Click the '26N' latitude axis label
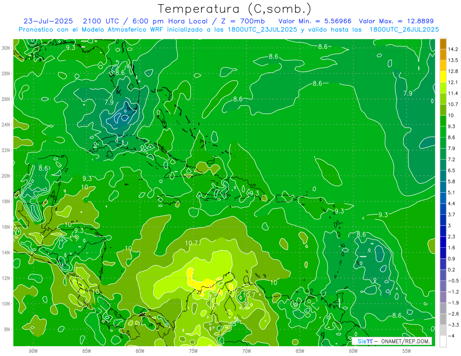 point(6,99)
